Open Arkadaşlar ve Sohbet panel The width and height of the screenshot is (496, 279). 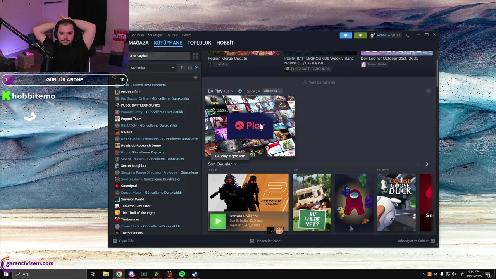point(416,241)
